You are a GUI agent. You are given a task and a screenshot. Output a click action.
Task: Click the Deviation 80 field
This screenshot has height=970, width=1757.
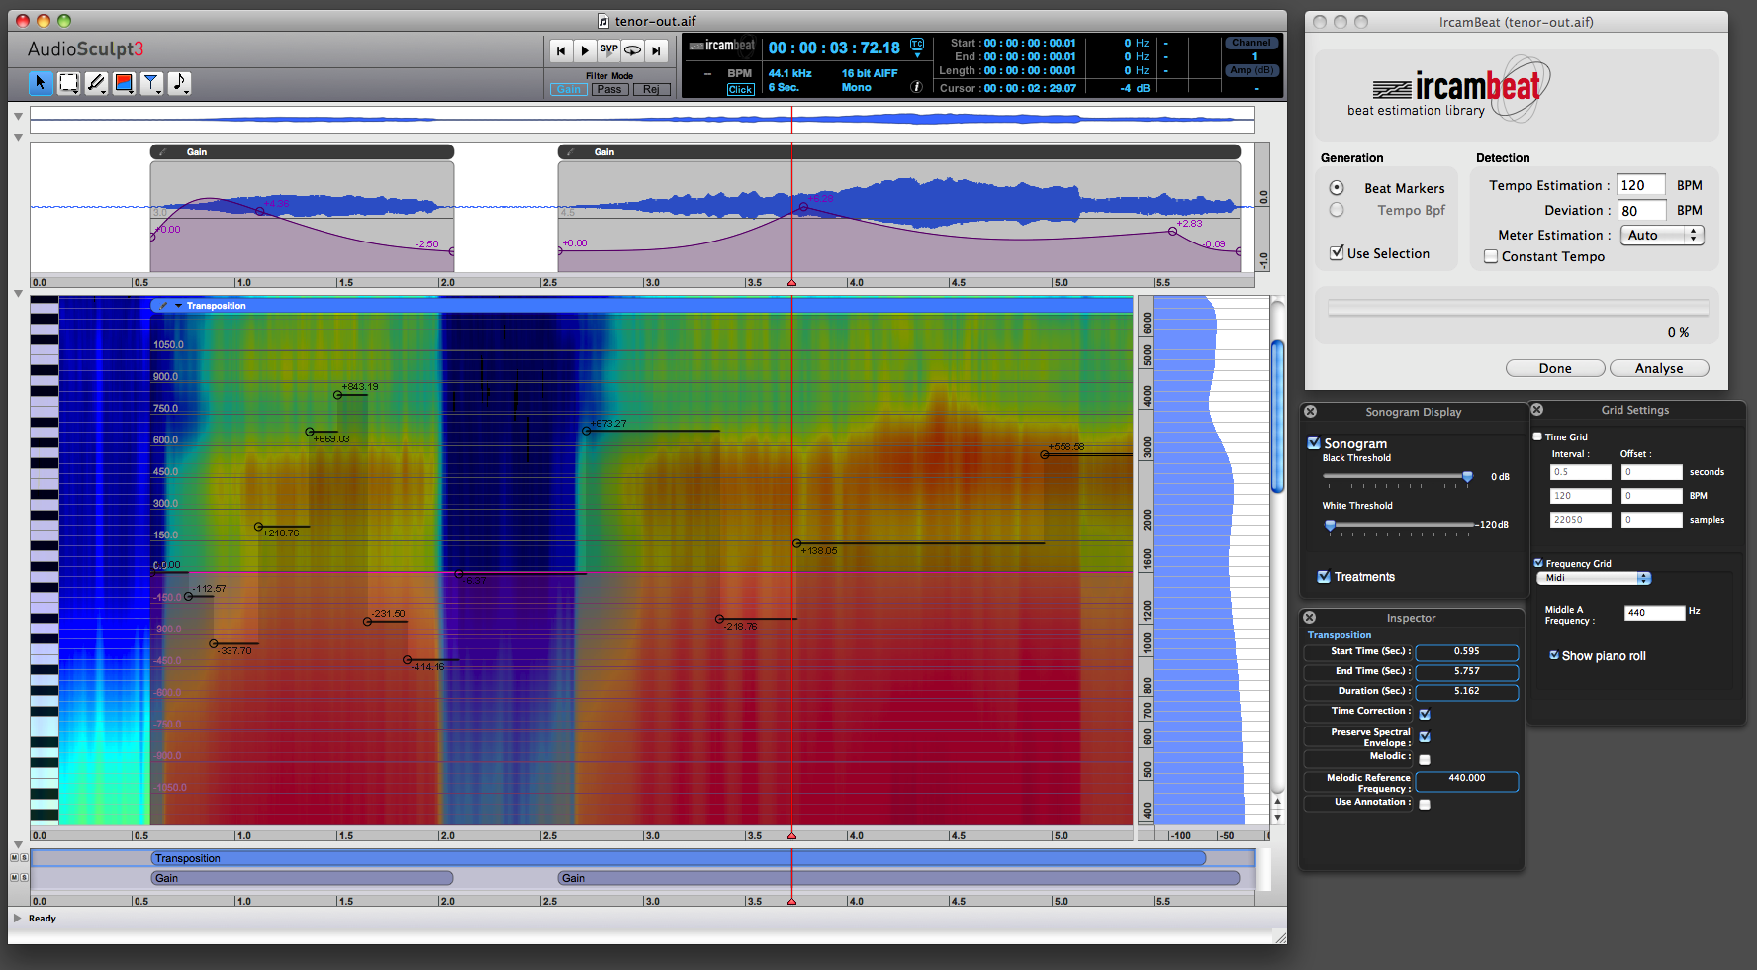tap(1641, 210)
